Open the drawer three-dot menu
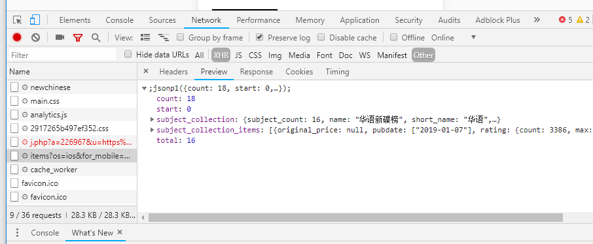Image resolution: width=593 pixels, height=244 pixels. point(17,233)
